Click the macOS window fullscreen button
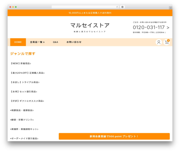Screen dimensions: 180x152 (x=16, y=7)
